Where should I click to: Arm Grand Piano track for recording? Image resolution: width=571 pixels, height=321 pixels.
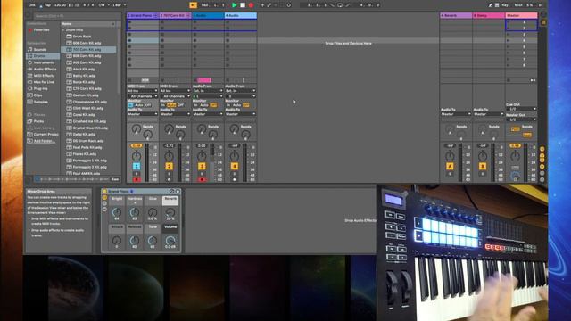(137, 180)
